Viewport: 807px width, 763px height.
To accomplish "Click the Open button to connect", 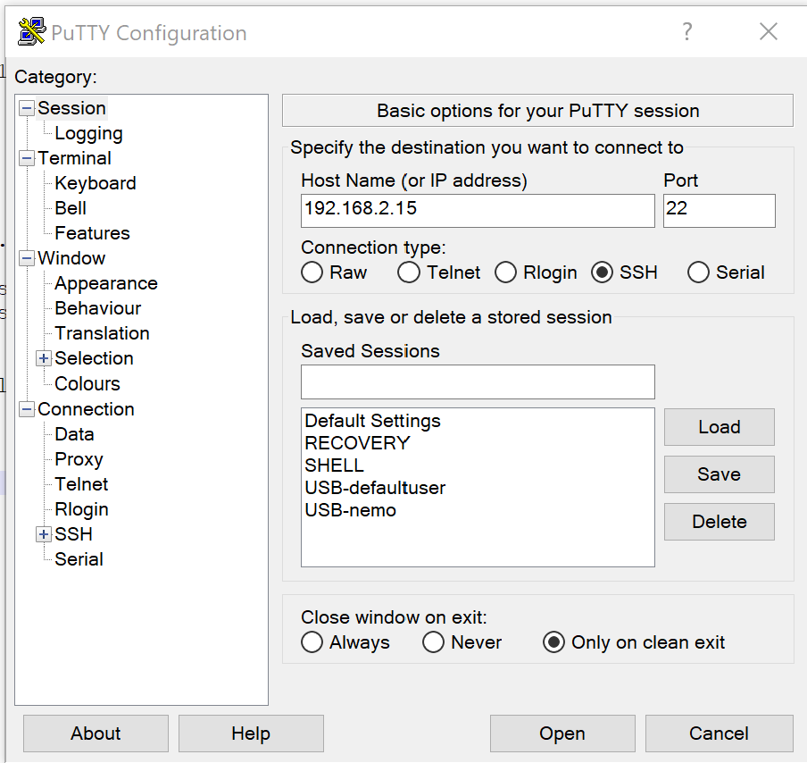I will tap(562, 734).
